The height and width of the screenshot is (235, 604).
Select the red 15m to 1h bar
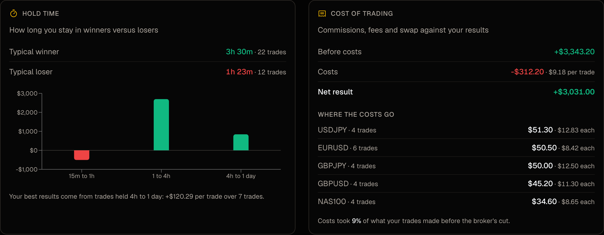tap(82, 155)
